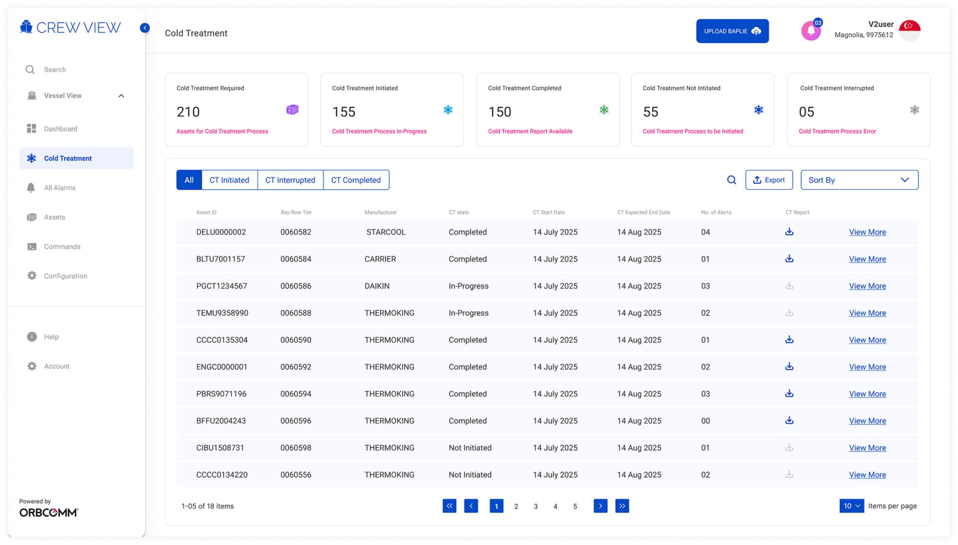958x545 pixels.
Task: Select the CT Completed tab
Action: (356, 180)
